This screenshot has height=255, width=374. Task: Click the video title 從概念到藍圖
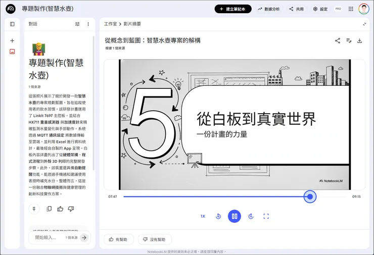pos(153,40)
